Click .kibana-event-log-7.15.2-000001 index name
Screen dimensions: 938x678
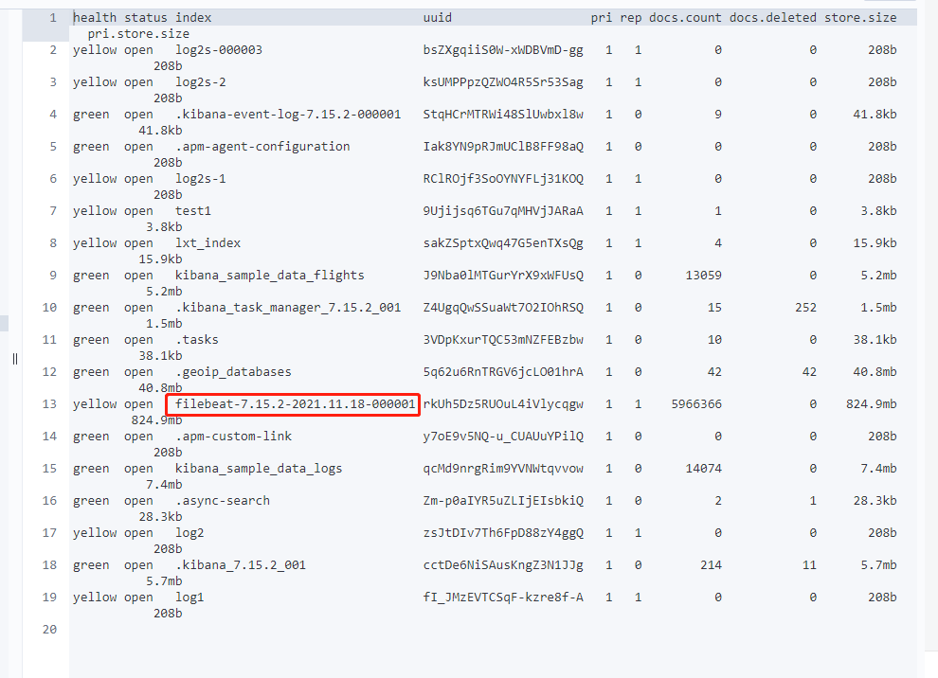click(x=288, y=115)
